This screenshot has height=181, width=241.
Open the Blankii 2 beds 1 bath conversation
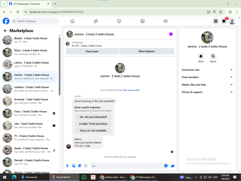pyautogui.click(x=29, y=40)
